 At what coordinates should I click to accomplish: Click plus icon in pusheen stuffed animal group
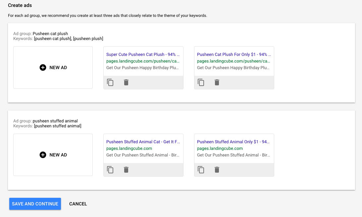(43, 155)
